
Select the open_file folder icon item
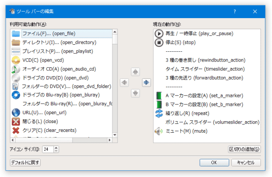tap(16, 34)
